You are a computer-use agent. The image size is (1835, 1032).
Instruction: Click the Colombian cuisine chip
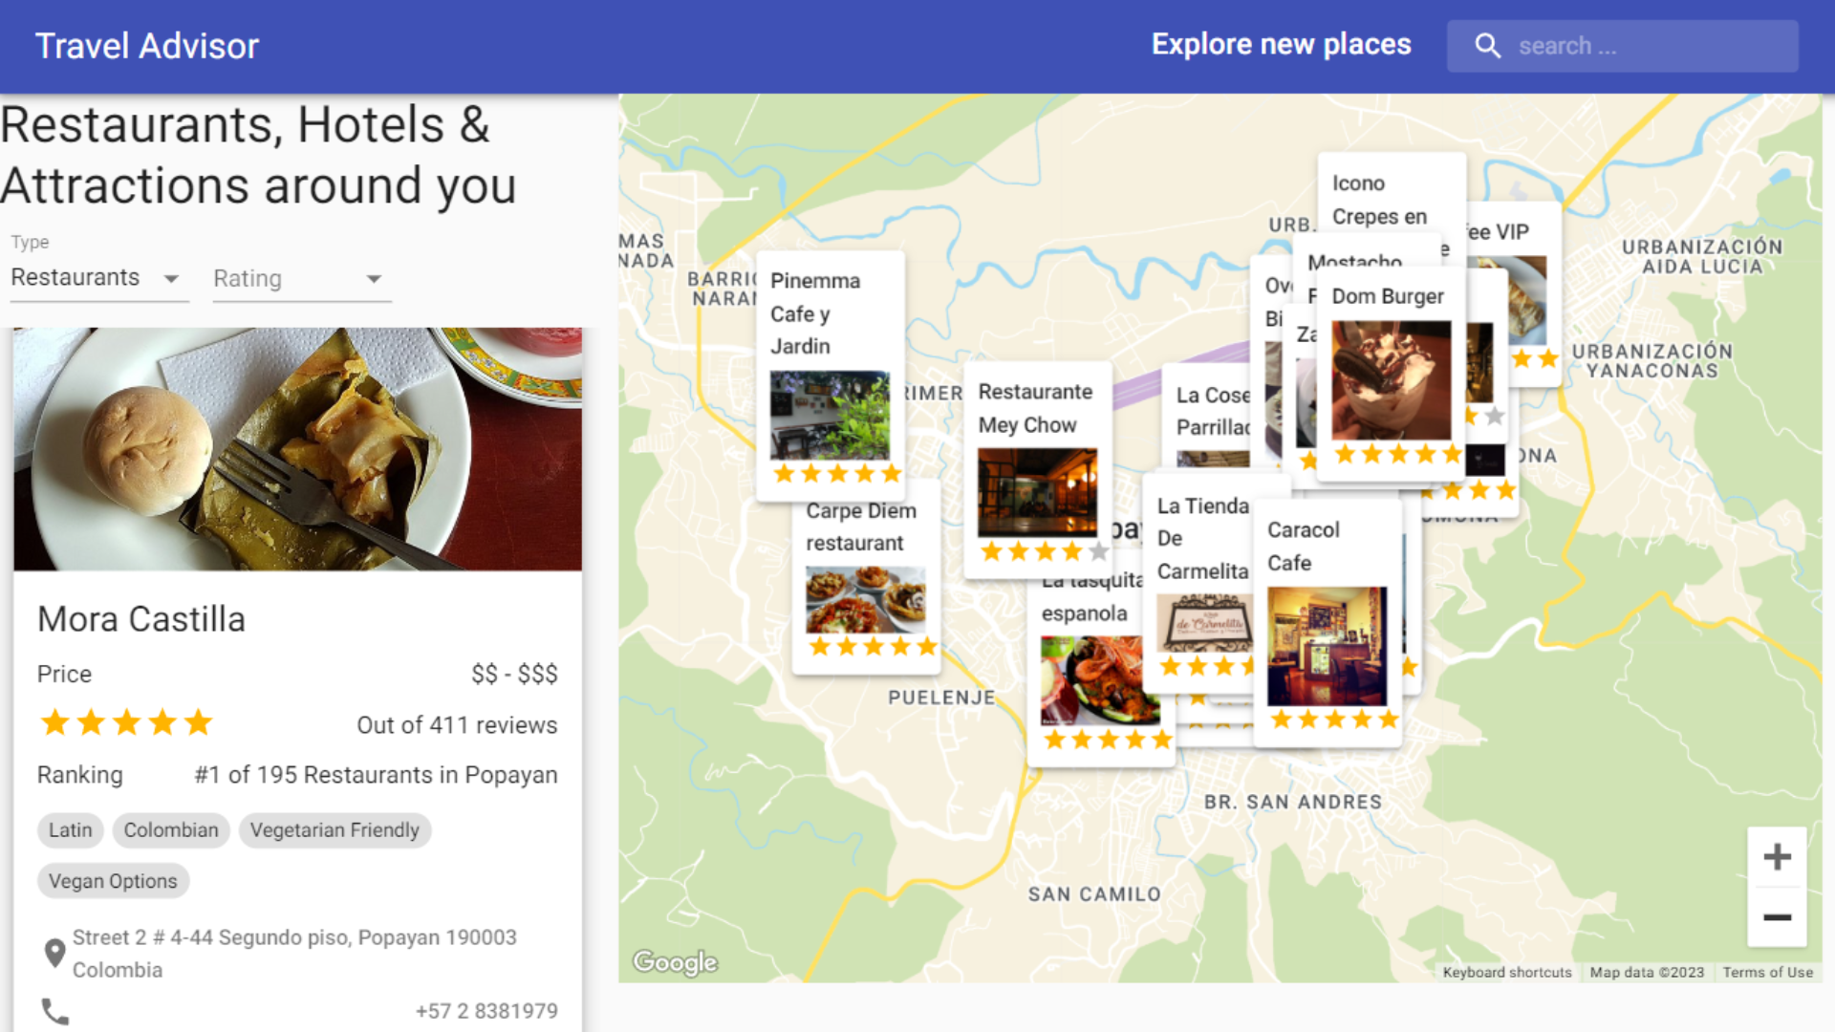point(171,829)
